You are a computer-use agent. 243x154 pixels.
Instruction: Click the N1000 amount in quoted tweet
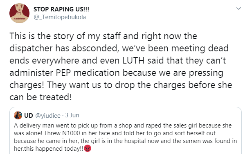[71, 133]
